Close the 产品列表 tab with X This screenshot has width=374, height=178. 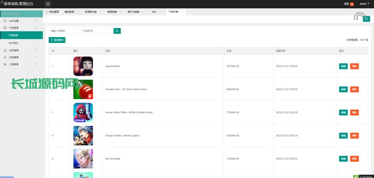pos(182,12)
